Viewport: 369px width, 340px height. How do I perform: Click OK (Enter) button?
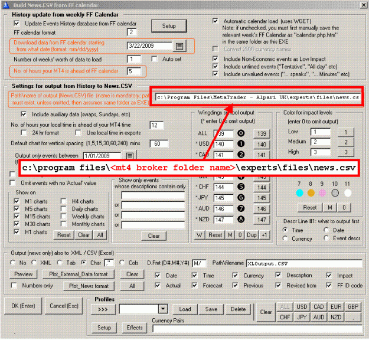(x=23, y=306)
